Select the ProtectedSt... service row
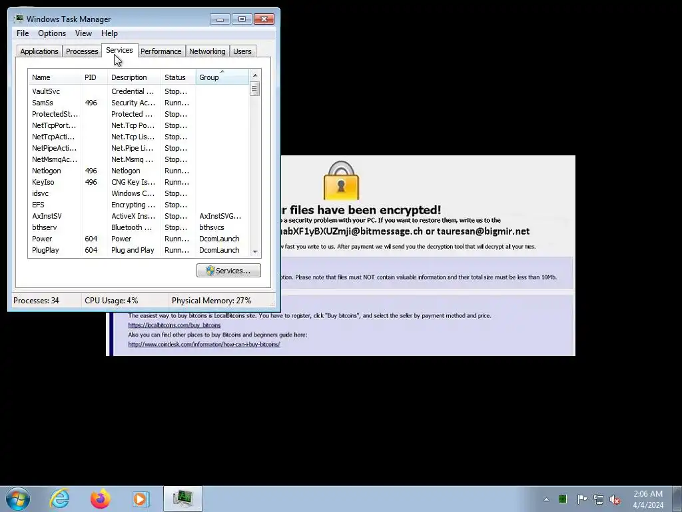The image size is (682, 512). click(139, 114)
